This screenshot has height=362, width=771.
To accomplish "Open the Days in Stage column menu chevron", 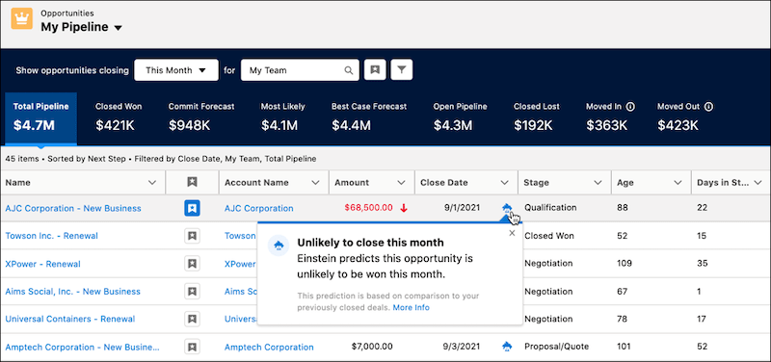I will click(758, 183).
